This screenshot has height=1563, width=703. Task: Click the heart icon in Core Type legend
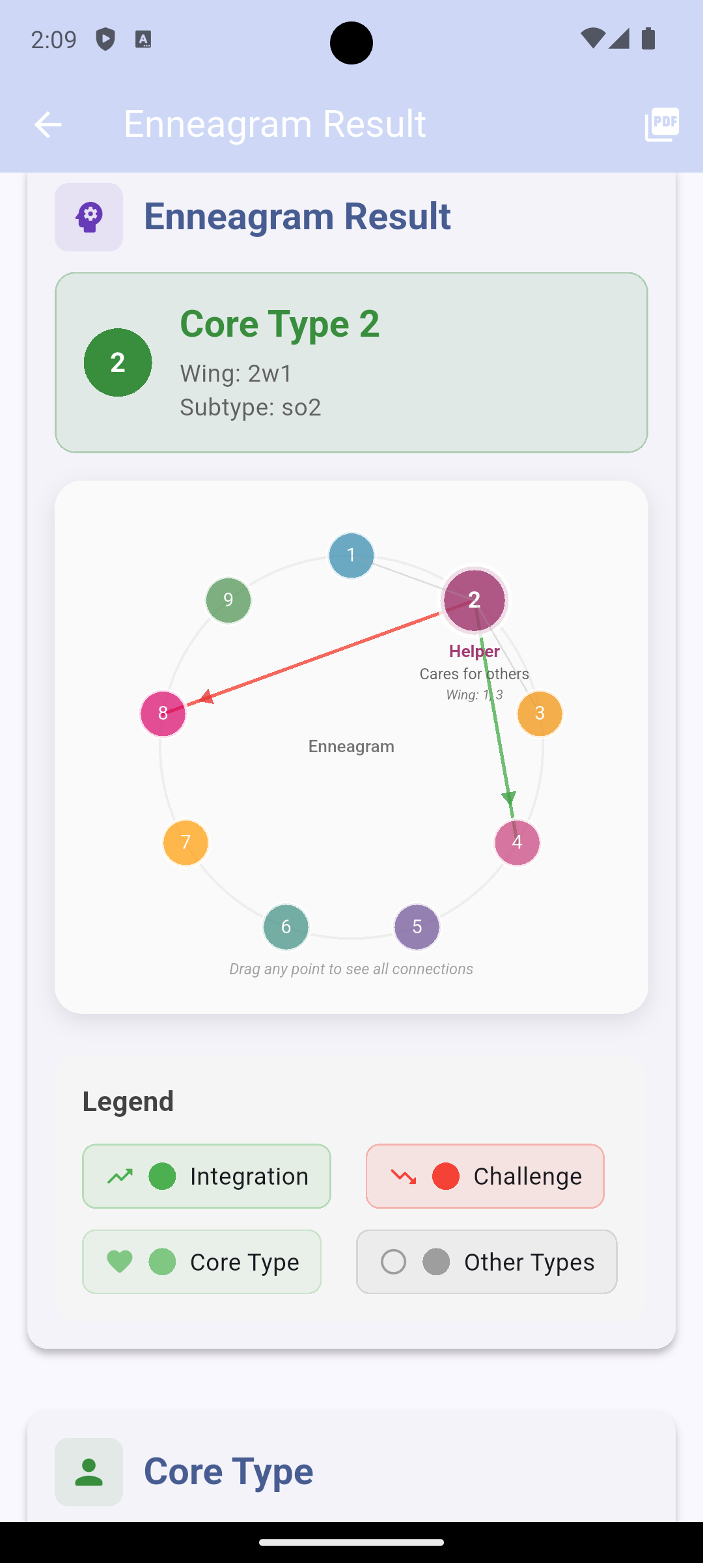pos(118,1261)
